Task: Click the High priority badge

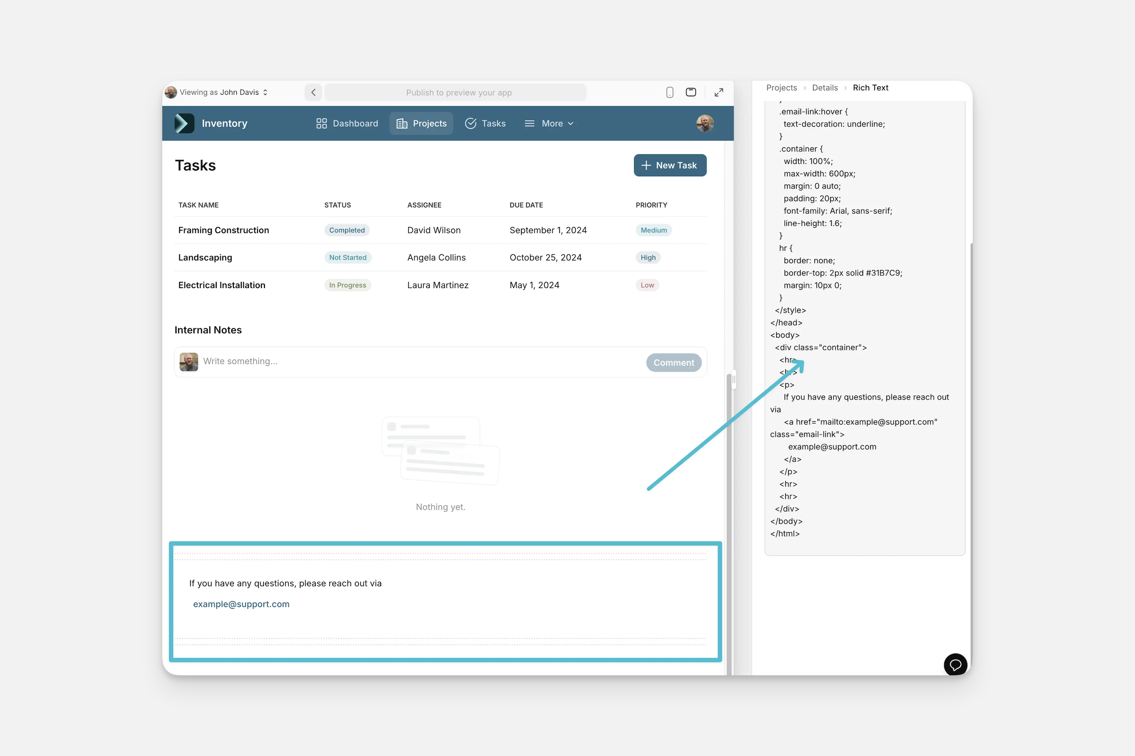Action: 648,257
